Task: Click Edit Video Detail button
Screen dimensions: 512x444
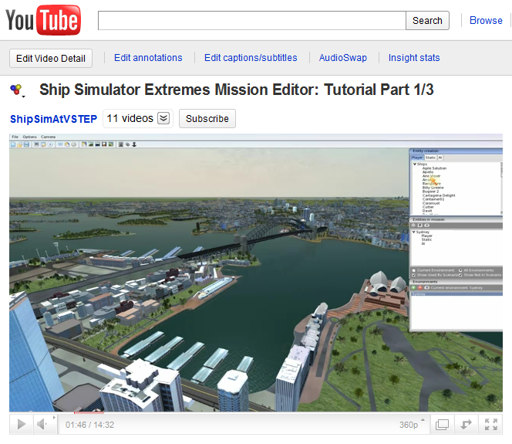Action: click(51, 58)
